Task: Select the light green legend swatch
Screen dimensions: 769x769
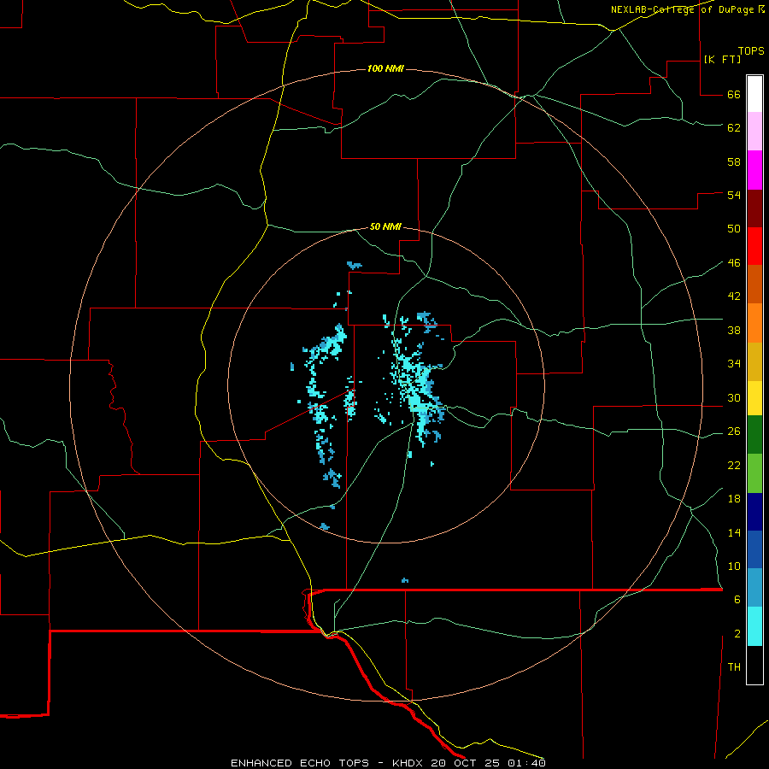Action: tap(754, 473)
